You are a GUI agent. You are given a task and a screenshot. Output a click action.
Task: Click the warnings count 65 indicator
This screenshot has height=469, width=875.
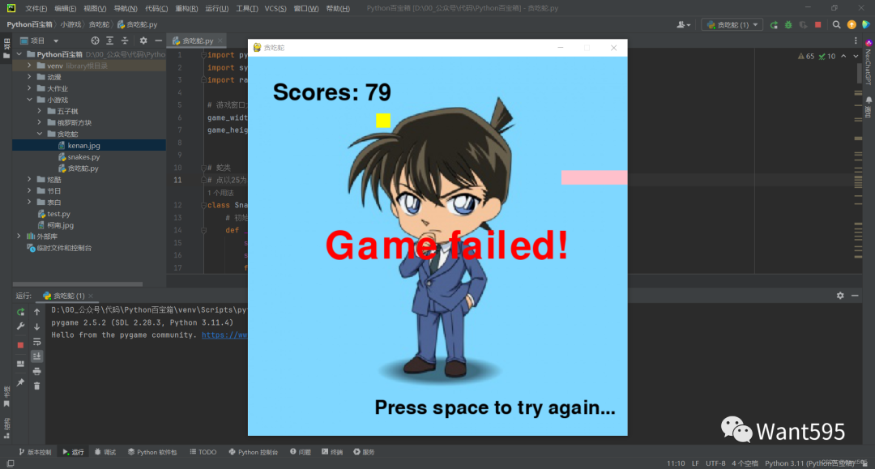pyautogui.click(x=806, y=57)
